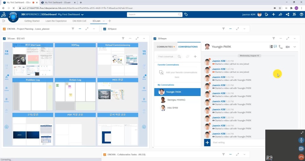
Task: Toggle microphone in video call overlay
Action: [301, 140]
